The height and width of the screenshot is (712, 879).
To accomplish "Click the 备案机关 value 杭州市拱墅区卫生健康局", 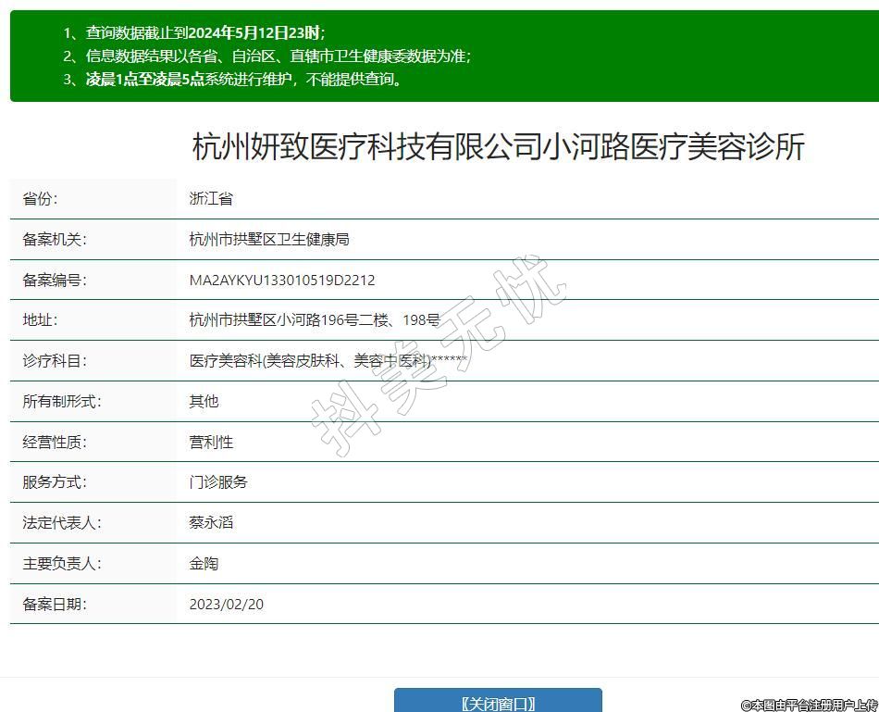I will (x=269, y=239).
